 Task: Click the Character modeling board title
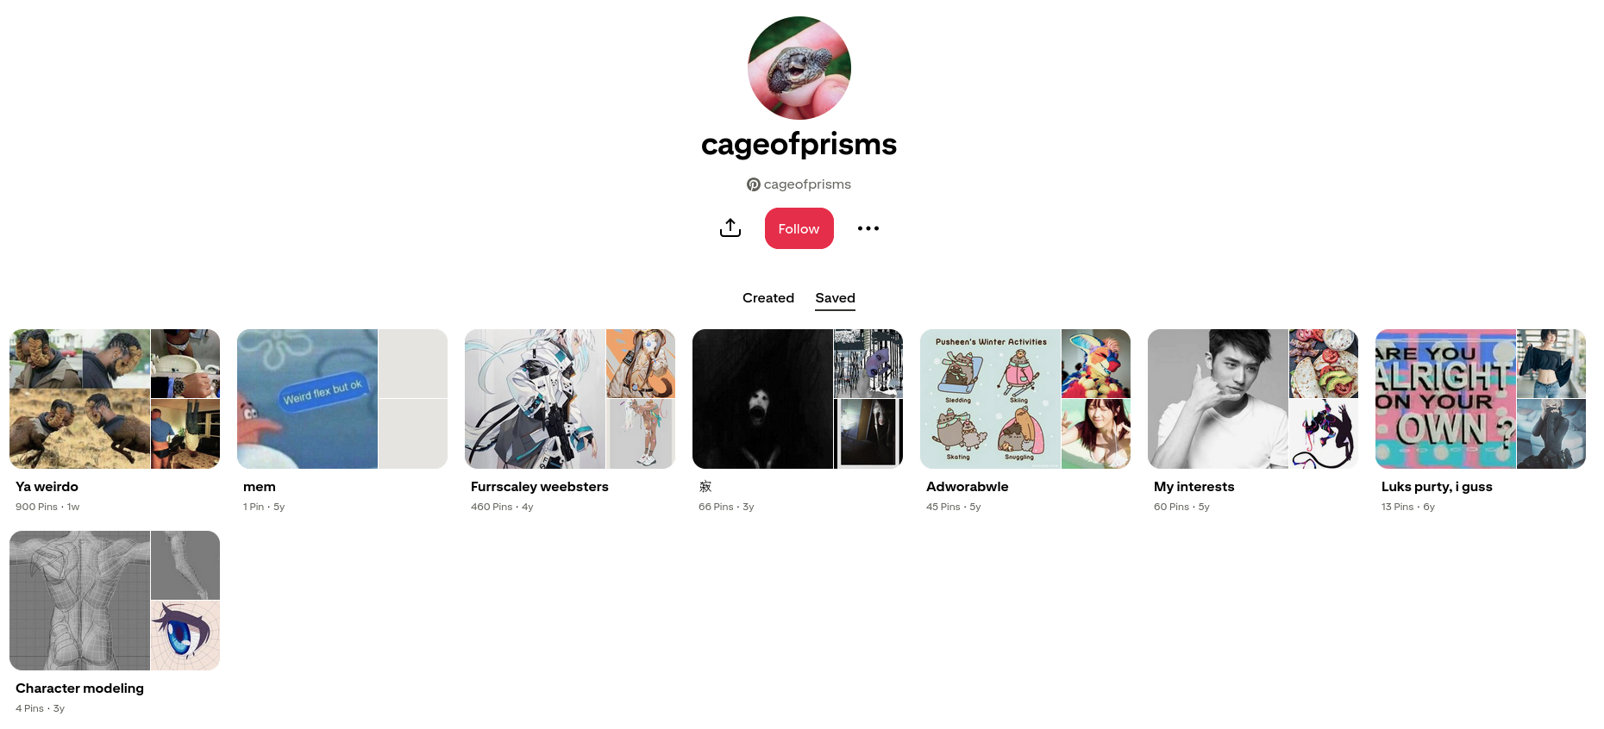(79, 688)
